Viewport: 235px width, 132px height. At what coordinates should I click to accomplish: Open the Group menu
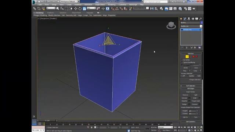(54, 5)
